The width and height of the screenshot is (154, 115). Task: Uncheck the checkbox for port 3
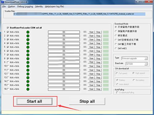[x=8, y=39]
